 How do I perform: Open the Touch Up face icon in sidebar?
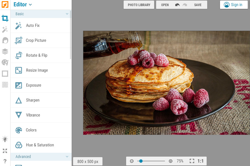5,40
